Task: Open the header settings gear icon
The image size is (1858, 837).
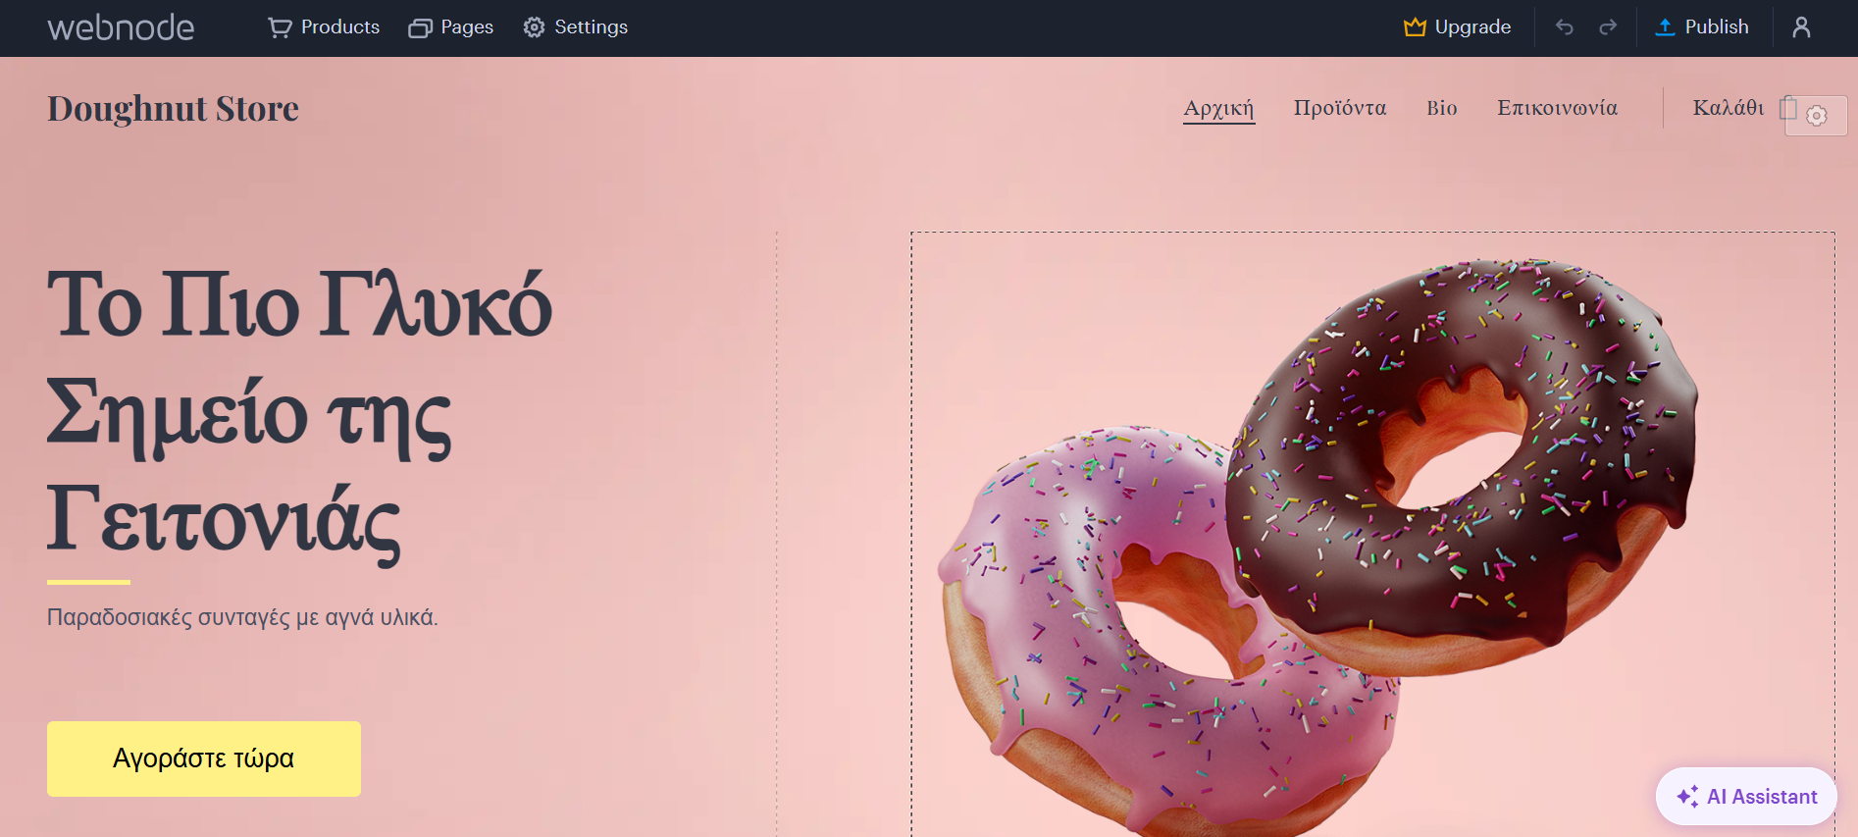Action: 1817,116
